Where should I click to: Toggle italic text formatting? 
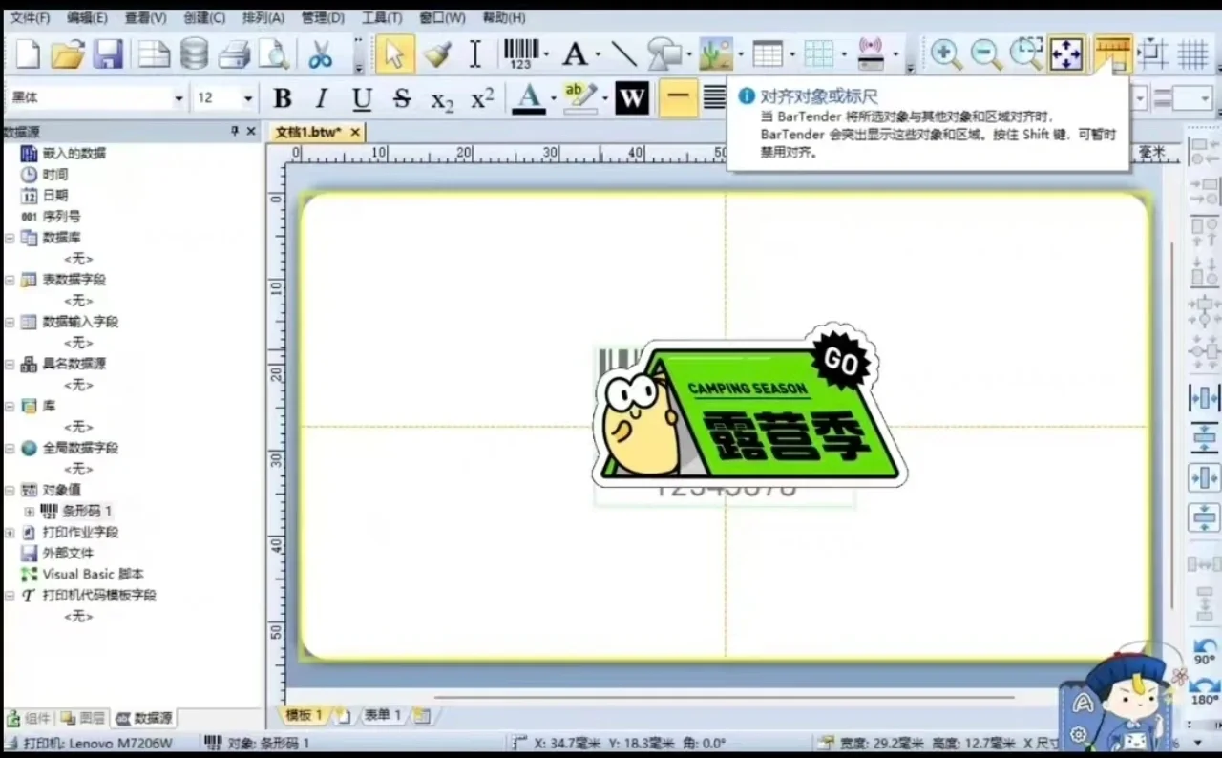322,98
